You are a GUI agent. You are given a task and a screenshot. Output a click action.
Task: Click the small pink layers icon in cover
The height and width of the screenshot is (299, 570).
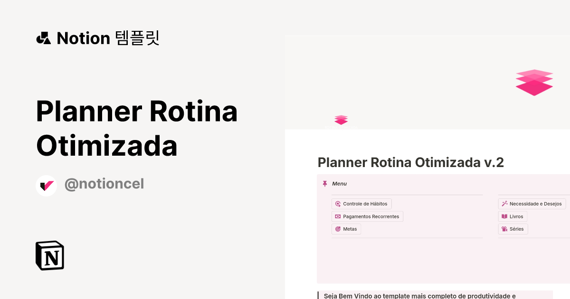coord(341,120)
